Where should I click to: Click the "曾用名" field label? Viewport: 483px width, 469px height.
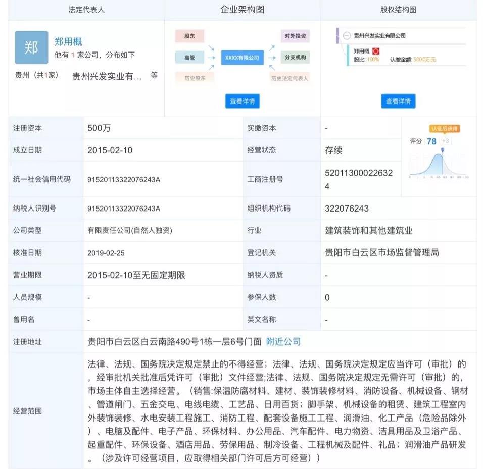[24, 320]
